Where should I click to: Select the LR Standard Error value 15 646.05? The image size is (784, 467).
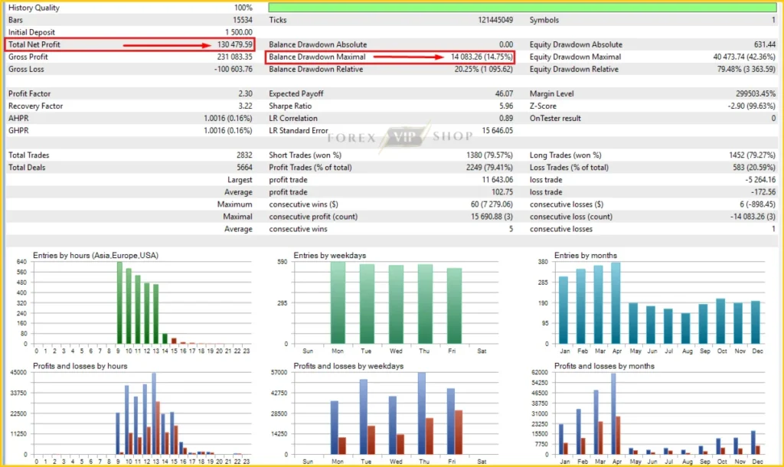point(497,130)
